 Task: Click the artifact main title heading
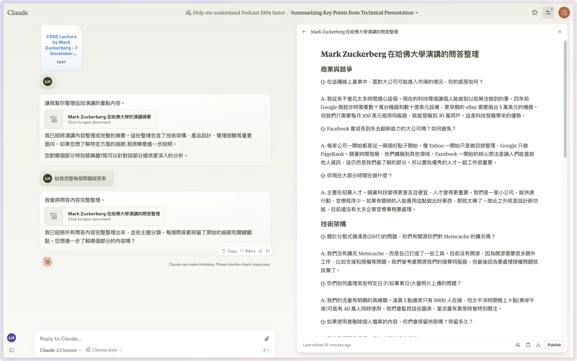400,54
